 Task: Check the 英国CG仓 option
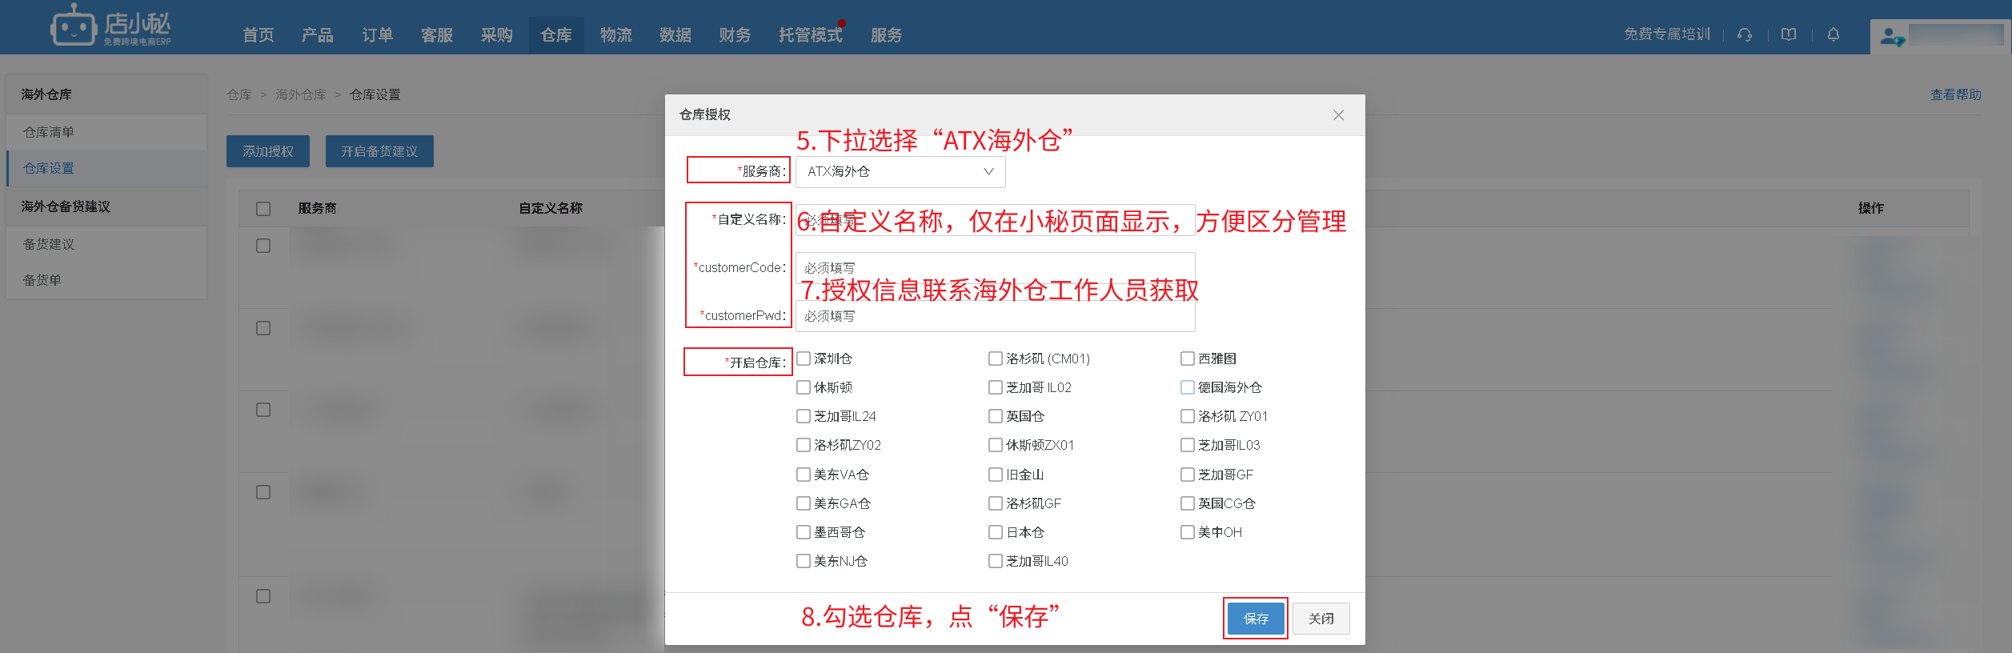[x=1188, y=503]
